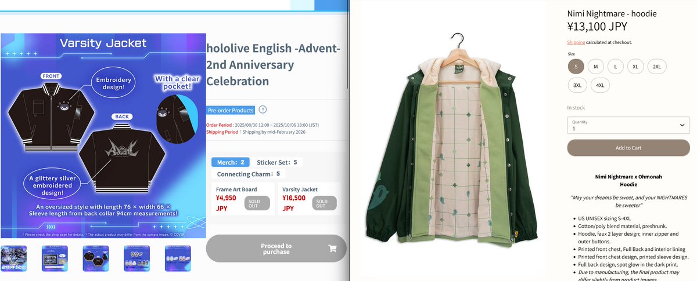Select size S
Viewport: 697px width, 281px height.
(x=576, y=67)
